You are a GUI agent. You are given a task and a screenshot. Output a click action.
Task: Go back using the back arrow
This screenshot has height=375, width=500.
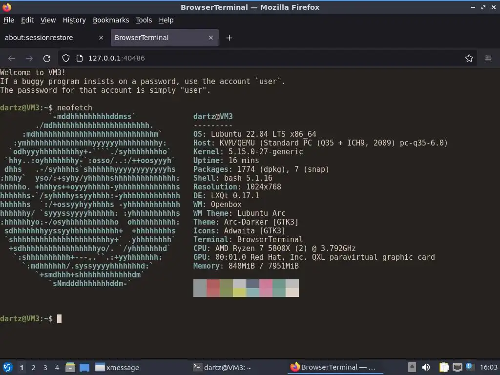[12, 59]
